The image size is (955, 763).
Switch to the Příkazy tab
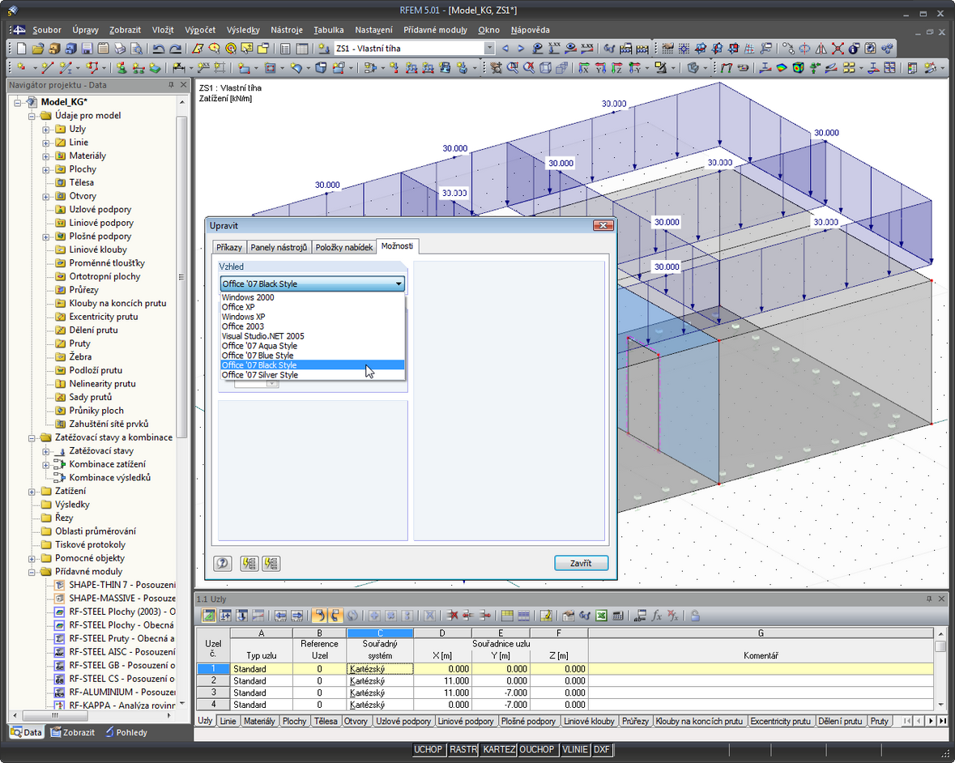click(228, 247)
